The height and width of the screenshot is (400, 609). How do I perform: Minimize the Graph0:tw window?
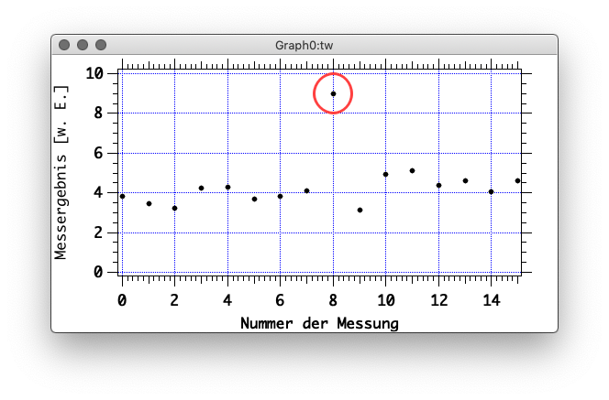click(83, 45)
